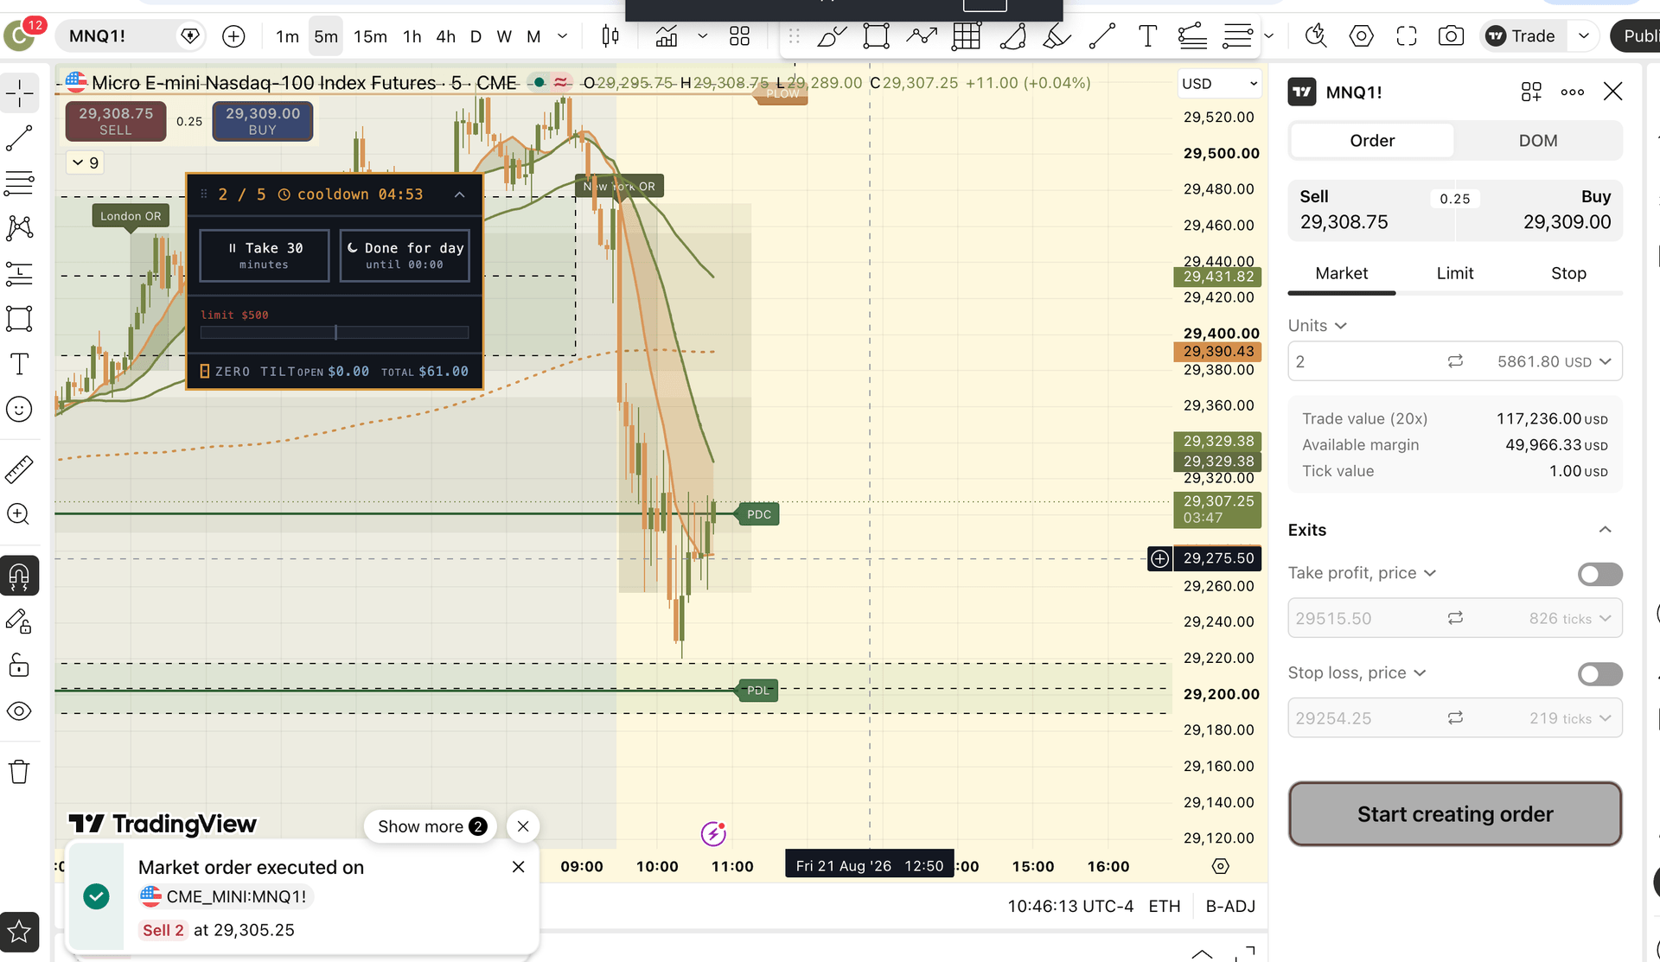Select the Stop order type tab
Image resolution: width=1660 pixels, height=962 pixels.
[x=1568, y=274]
